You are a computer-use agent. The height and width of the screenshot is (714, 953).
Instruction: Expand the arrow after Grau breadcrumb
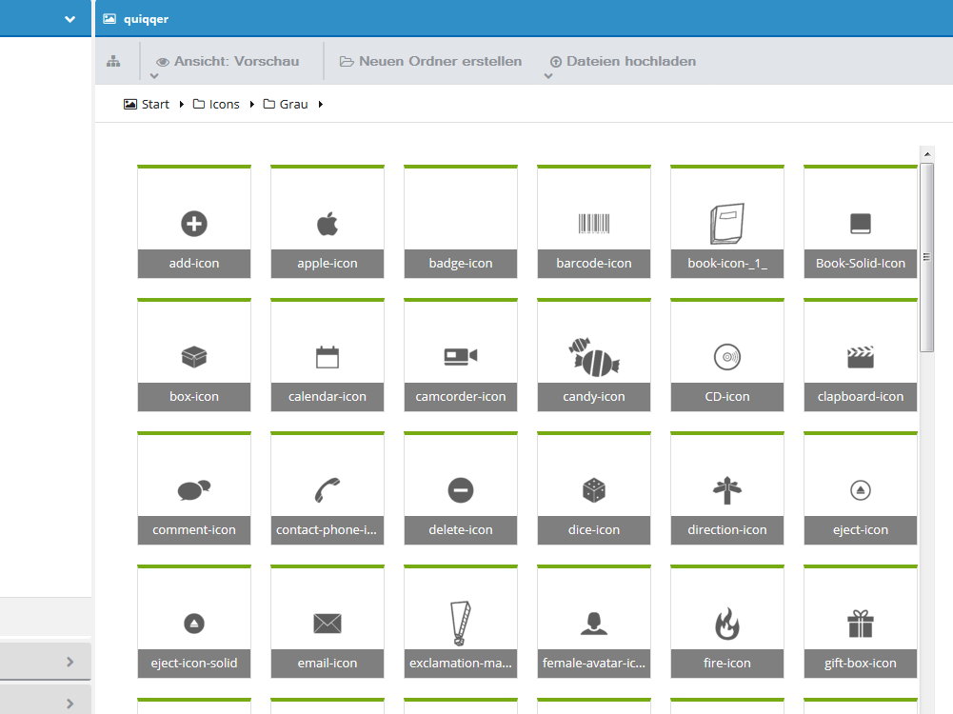coord(321,105)
